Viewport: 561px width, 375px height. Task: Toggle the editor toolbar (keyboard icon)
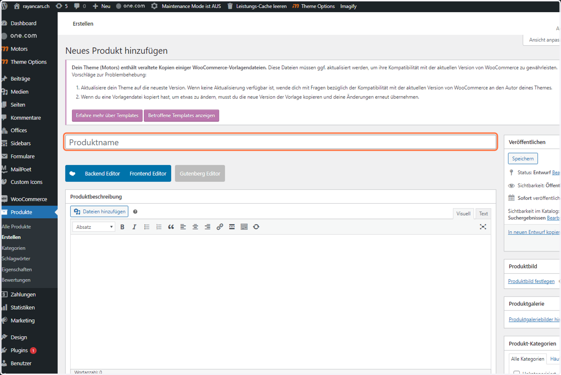click(244, 227)
